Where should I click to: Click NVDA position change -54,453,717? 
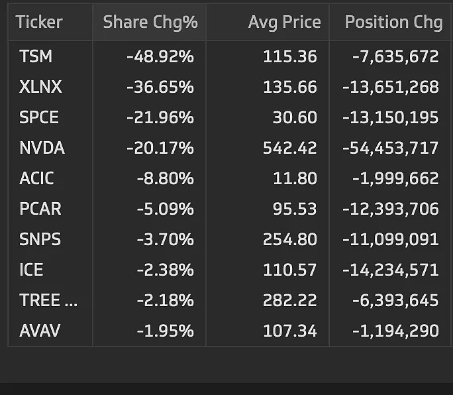pyautogui.click(x=391, y=148)
